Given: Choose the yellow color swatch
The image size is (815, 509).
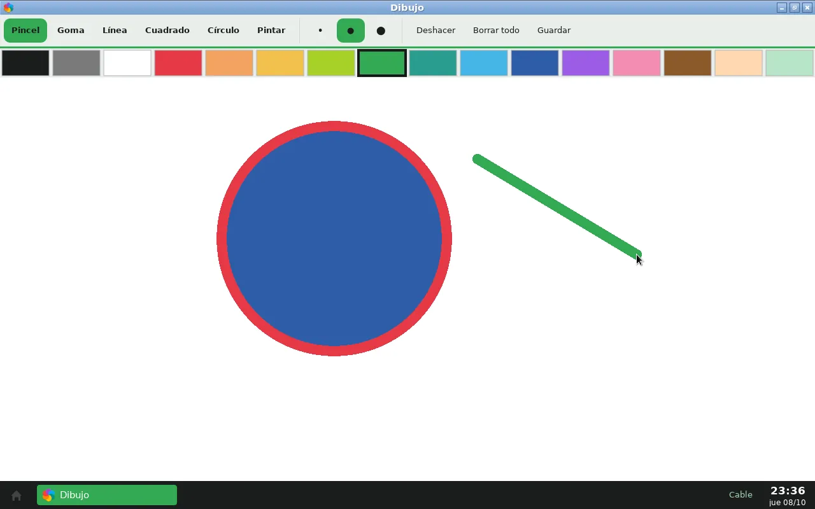Looking at the screenshot, I should tap(280, 63).
